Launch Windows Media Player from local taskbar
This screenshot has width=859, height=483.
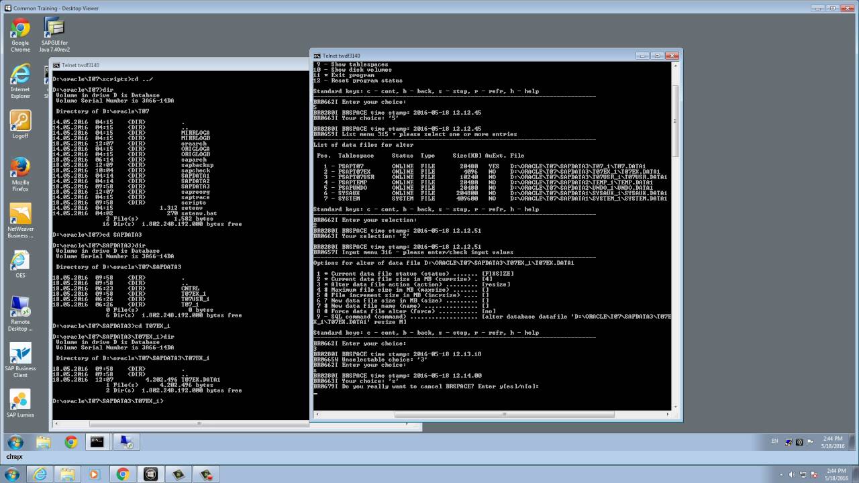[x=94, y=474]
